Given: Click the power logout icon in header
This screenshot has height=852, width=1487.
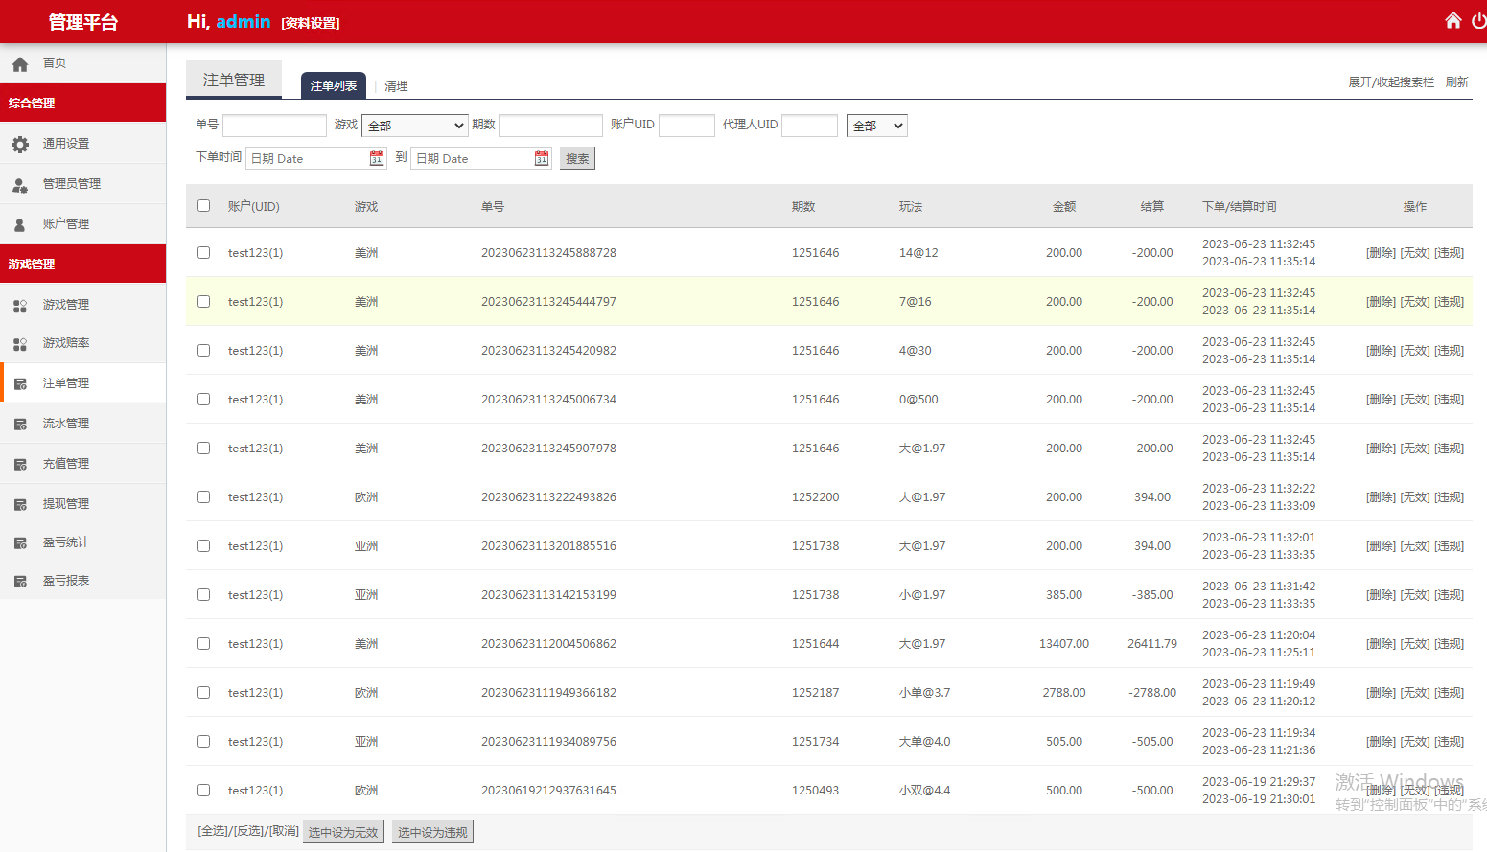Looking at the screenshot, I should (1478, 21).
